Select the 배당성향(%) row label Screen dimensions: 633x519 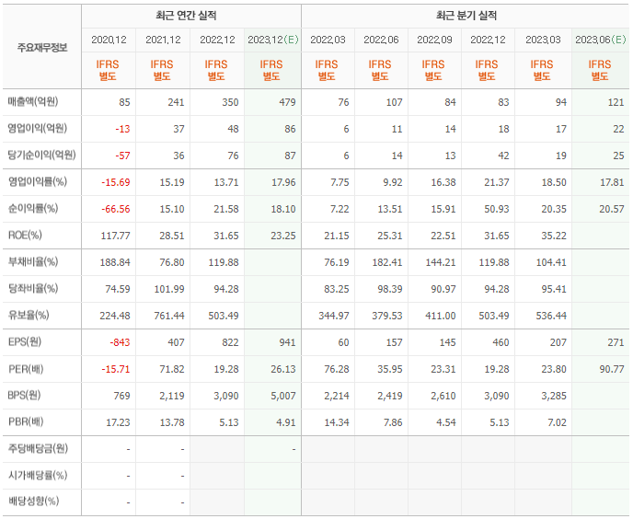(33, 502)
